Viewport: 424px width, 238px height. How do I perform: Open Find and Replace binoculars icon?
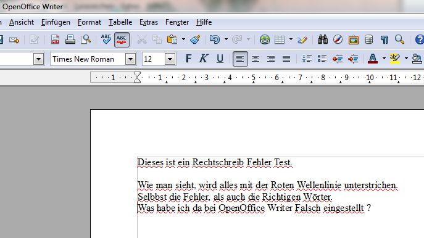tap(323, 39)
